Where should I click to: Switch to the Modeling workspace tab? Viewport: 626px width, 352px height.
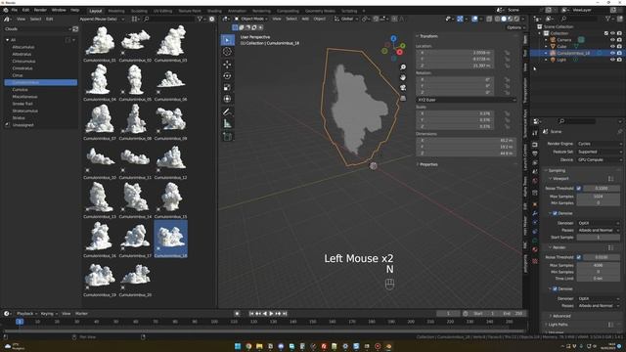click(x=116, y=11)
